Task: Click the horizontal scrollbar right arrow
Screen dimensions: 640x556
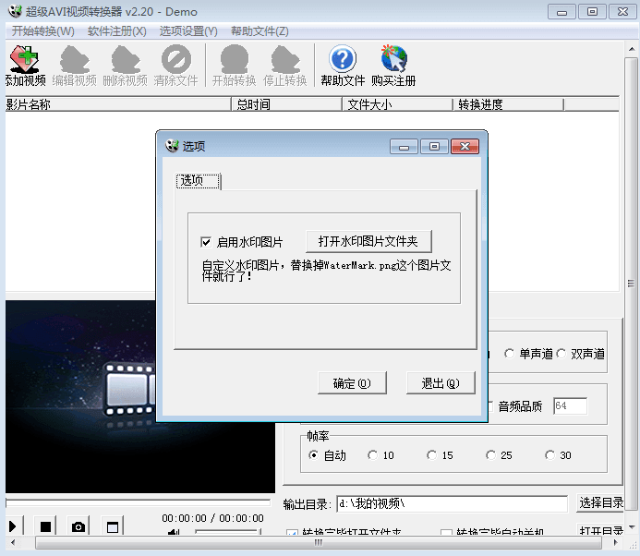Action: (615, 543)
